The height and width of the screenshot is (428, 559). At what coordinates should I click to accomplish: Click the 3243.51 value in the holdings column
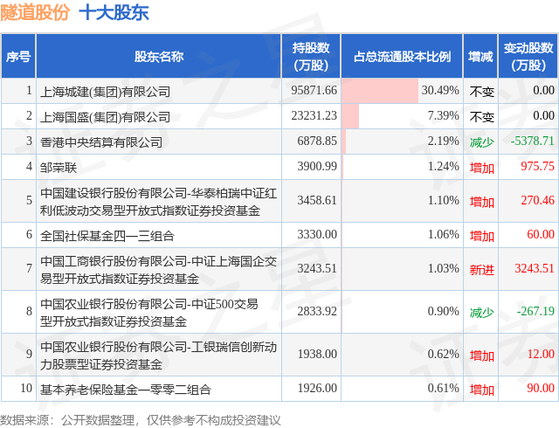point(317,268)
